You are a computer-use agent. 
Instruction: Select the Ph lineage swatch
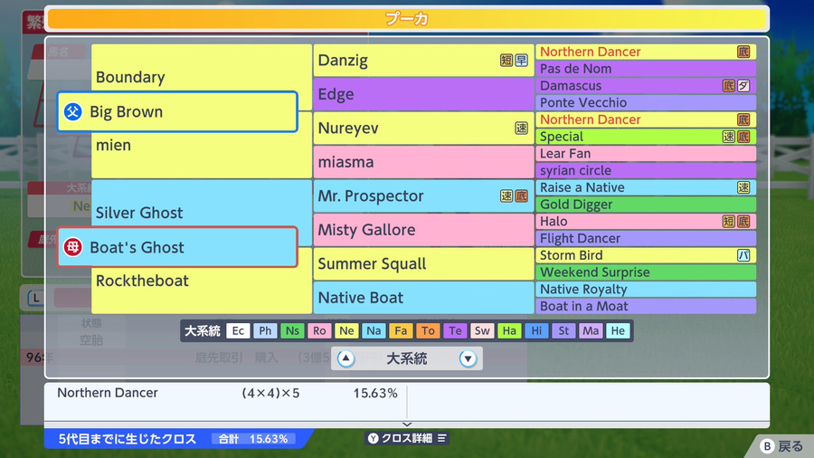point(265,330)
